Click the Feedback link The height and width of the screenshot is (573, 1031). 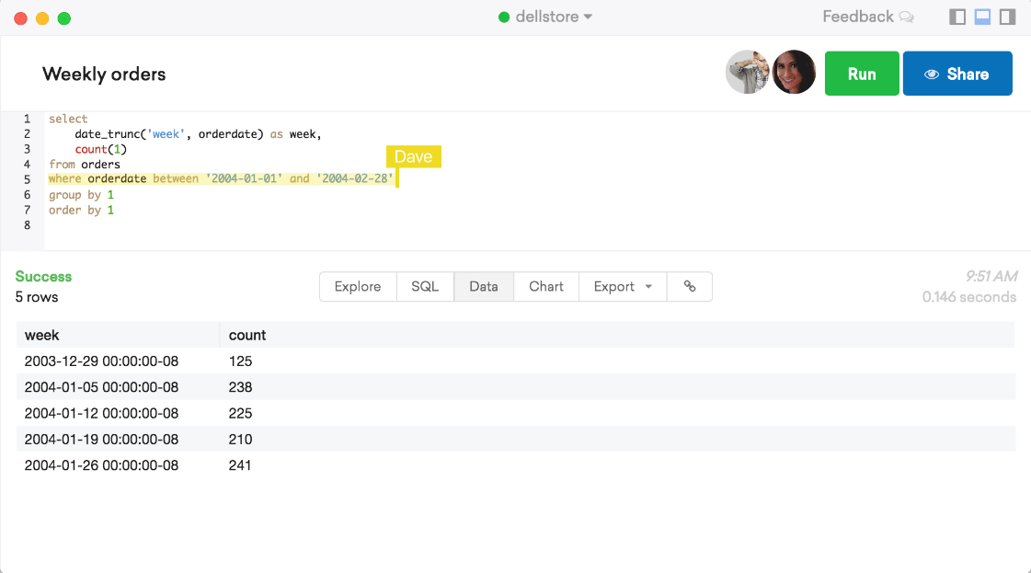857,17
